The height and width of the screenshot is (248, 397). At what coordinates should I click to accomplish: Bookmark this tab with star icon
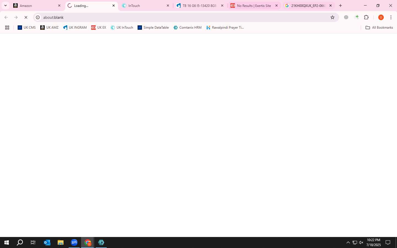coord(332,17)
